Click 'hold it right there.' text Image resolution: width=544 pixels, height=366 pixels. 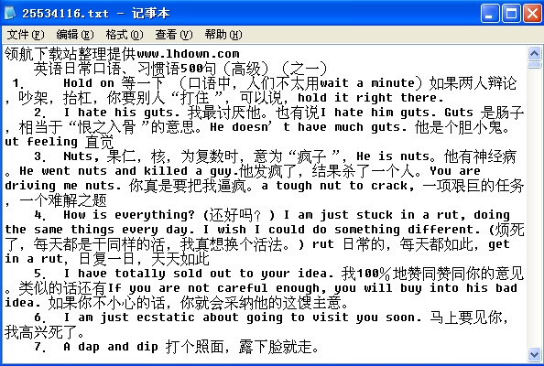tap(371, 98)
